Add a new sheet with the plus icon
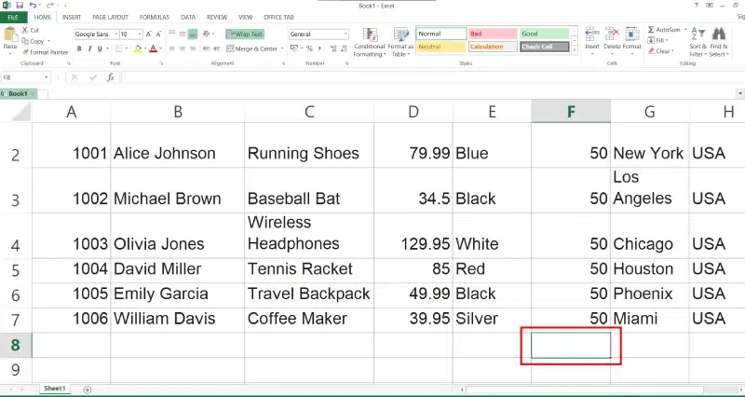Viewport: 745px width, 397px height. [x=87, y=390]
